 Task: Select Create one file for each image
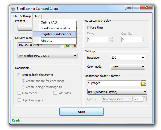23,81
